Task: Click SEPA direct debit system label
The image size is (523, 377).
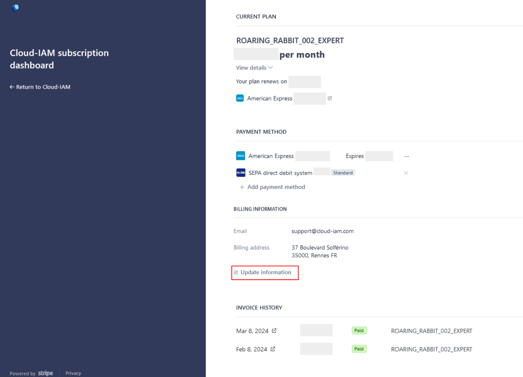Action: [x=280, y=173]
